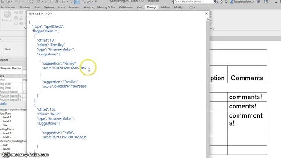Select Level 2 under Floor Plans
The height and width of the screenshot is (158, 281).
pos(7,121)
